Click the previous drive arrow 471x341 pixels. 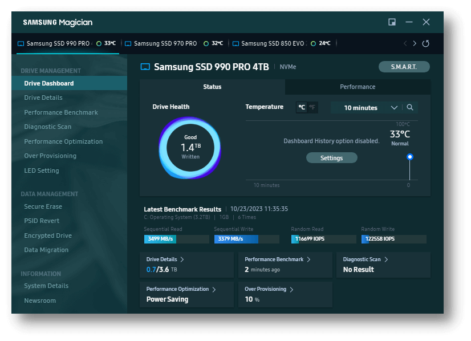click(x=405, y=44)
